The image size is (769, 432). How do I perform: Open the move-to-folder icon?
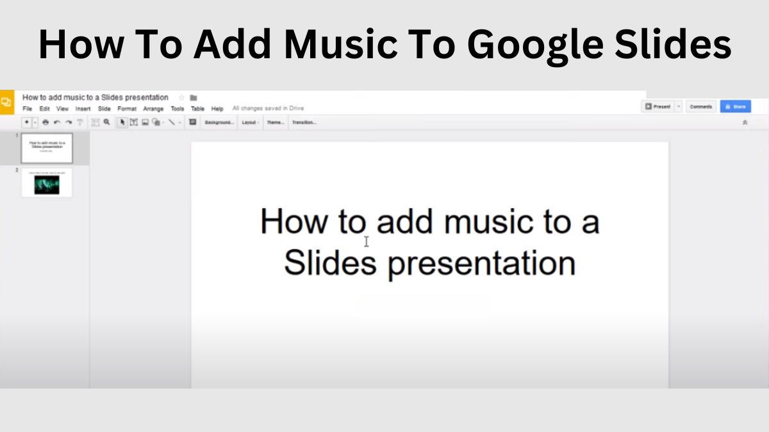[194, 98]
